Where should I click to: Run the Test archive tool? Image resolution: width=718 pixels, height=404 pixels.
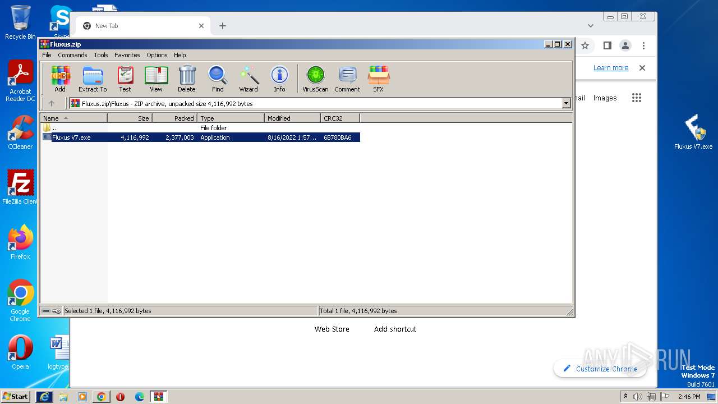125,79
